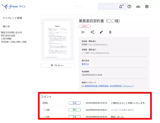Click the send paper plane icon
The image size is (160, 123).
click(x=83, y=32)
